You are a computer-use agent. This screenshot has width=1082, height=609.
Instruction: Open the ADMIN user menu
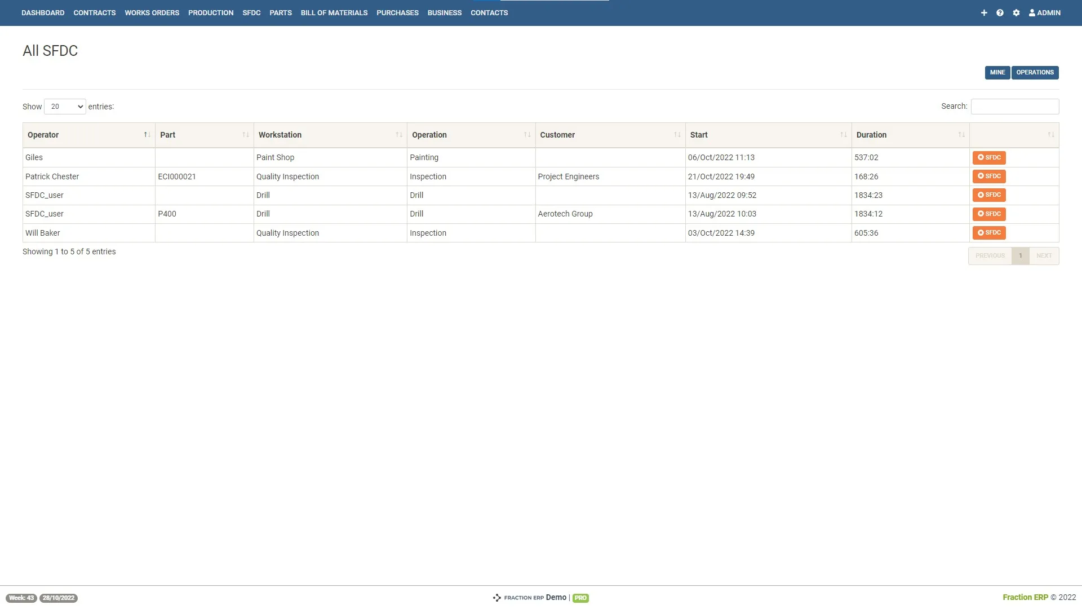point(1045,12)
